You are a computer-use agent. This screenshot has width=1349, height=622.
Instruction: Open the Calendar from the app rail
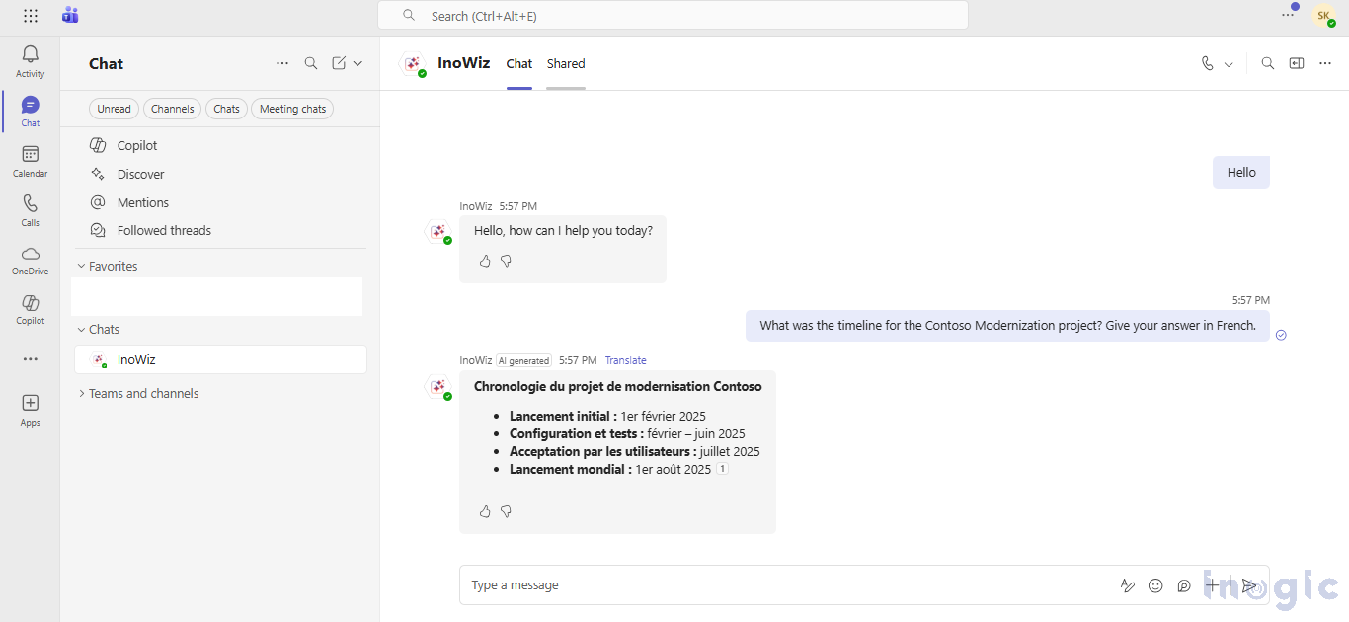[30, 160]
